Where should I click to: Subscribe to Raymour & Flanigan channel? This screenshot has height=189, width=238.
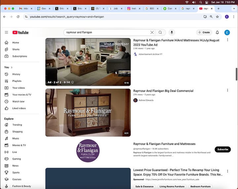tap(222, 149)
